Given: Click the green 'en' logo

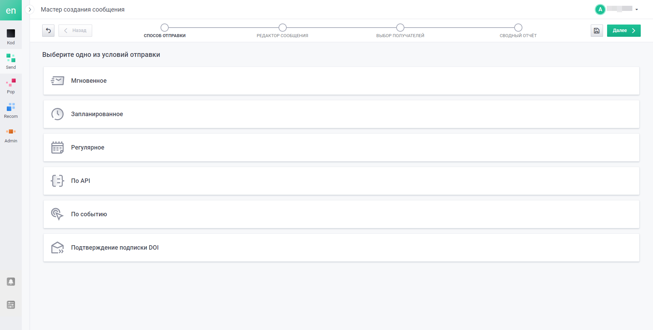Looking at the screenshot, I should (11, 10).
